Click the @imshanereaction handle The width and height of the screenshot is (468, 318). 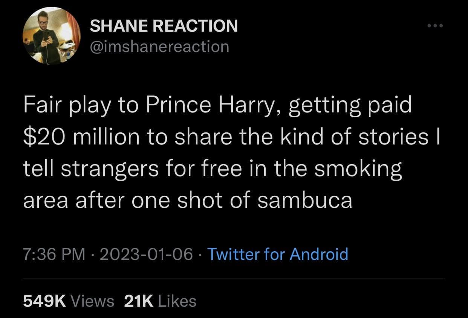click(159, 46)
